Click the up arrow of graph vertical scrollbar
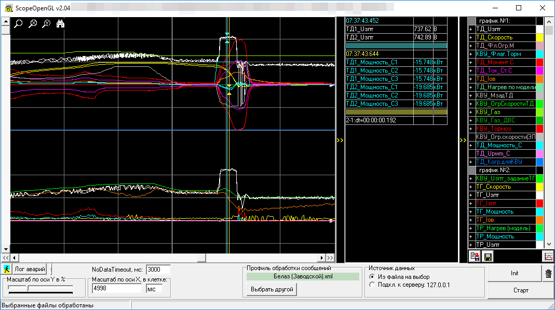Viewport: 555px width, 310px height. click(6, 22)
